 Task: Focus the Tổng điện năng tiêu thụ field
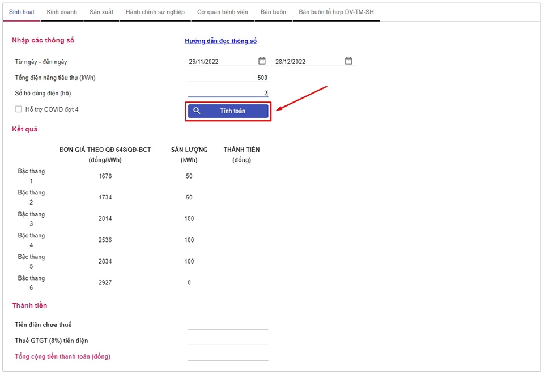pos(228,78)
